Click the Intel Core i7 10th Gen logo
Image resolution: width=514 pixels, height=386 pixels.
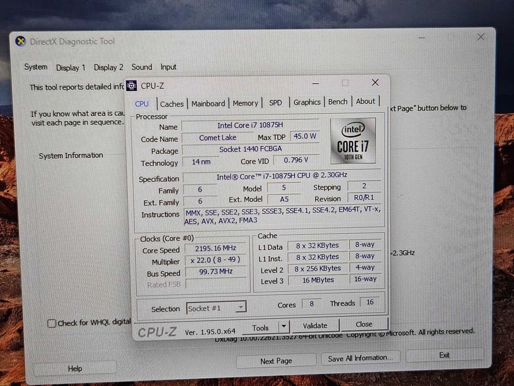pyautogui.click(x=353, y=141)
